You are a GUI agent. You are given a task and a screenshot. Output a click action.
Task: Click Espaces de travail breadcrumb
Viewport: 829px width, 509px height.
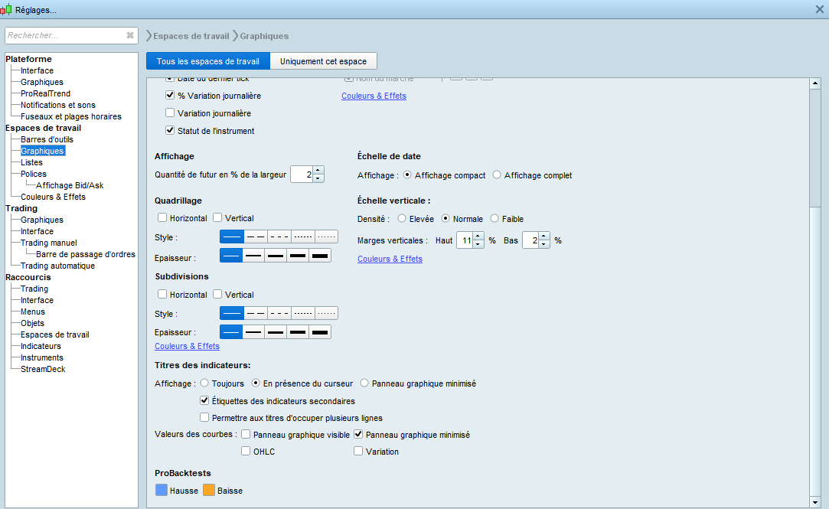click(x=191, y=36)
